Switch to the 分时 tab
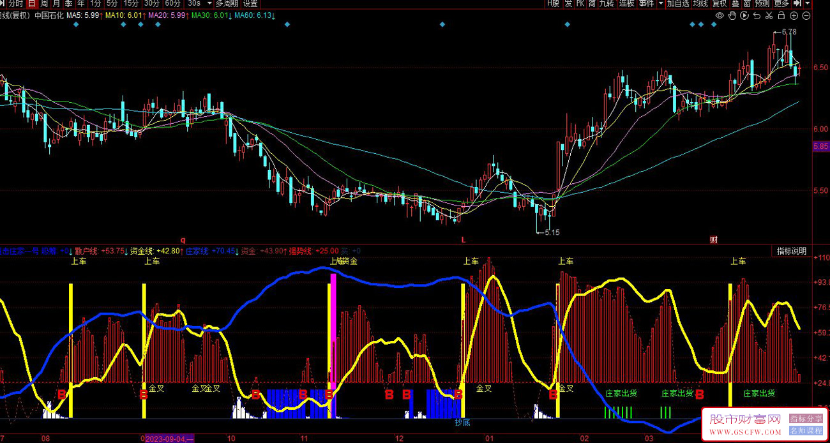This screenshot has height=443, width=830. (16, 3)
